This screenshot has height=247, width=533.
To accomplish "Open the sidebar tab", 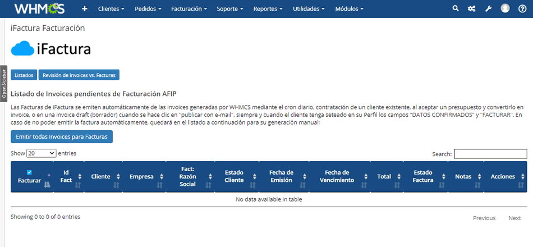I will [x=3, y=84].
